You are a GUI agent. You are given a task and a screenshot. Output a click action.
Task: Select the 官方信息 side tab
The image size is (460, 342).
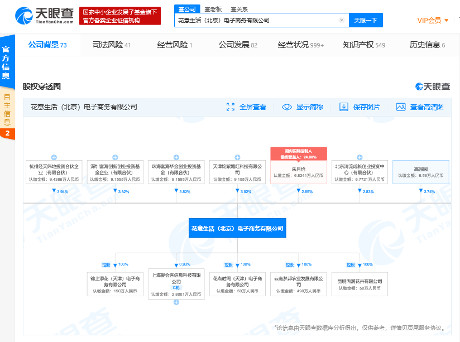pyautogui.click(x=6, y=62)
